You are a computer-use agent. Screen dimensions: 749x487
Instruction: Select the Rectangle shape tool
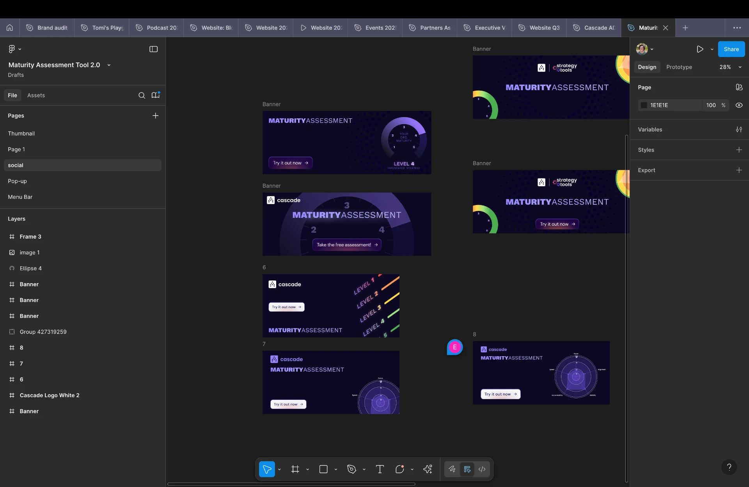click(323, 469)
